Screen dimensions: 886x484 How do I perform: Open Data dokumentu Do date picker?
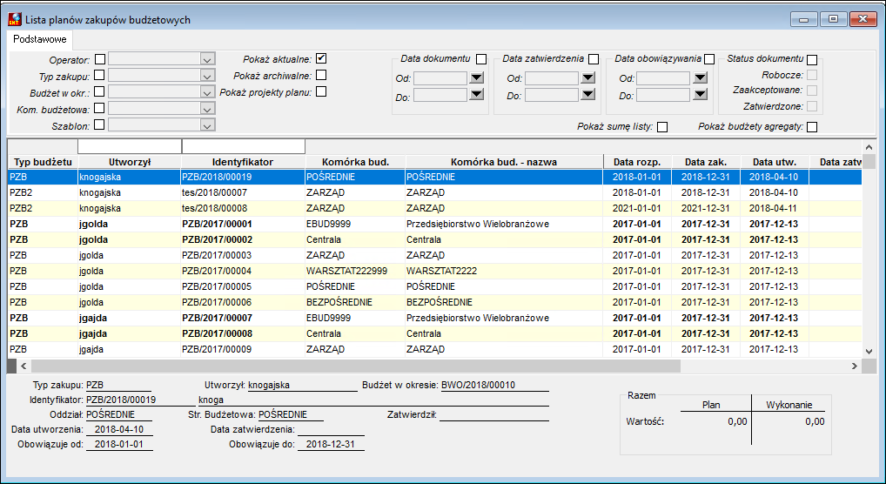476,94
